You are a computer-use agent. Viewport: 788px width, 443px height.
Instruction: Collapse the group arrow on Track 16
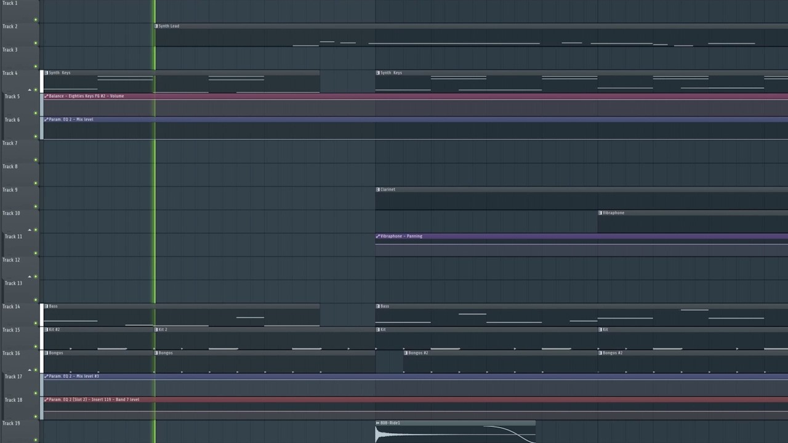click(x=30, y=370)
